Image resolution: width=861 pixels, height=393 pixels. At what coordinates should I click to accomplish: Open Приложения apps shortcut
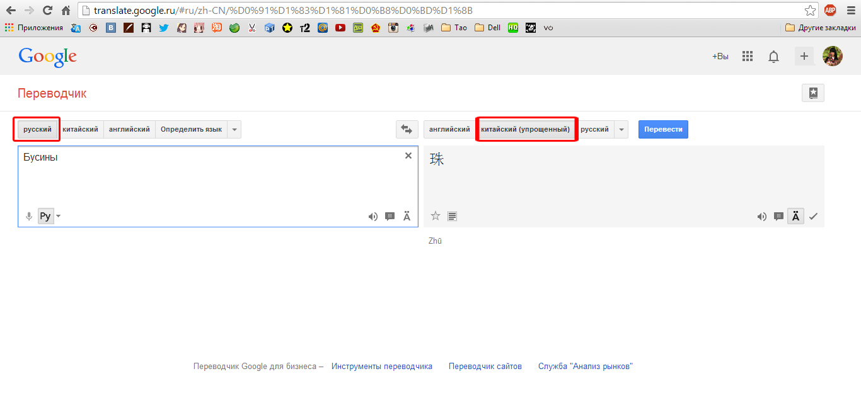coord(34,28)
